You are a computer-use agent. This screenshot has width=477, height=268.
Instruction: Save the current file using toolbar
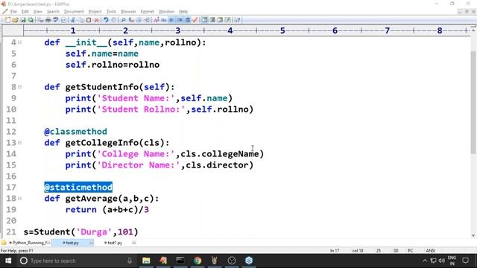coord(23,20)
